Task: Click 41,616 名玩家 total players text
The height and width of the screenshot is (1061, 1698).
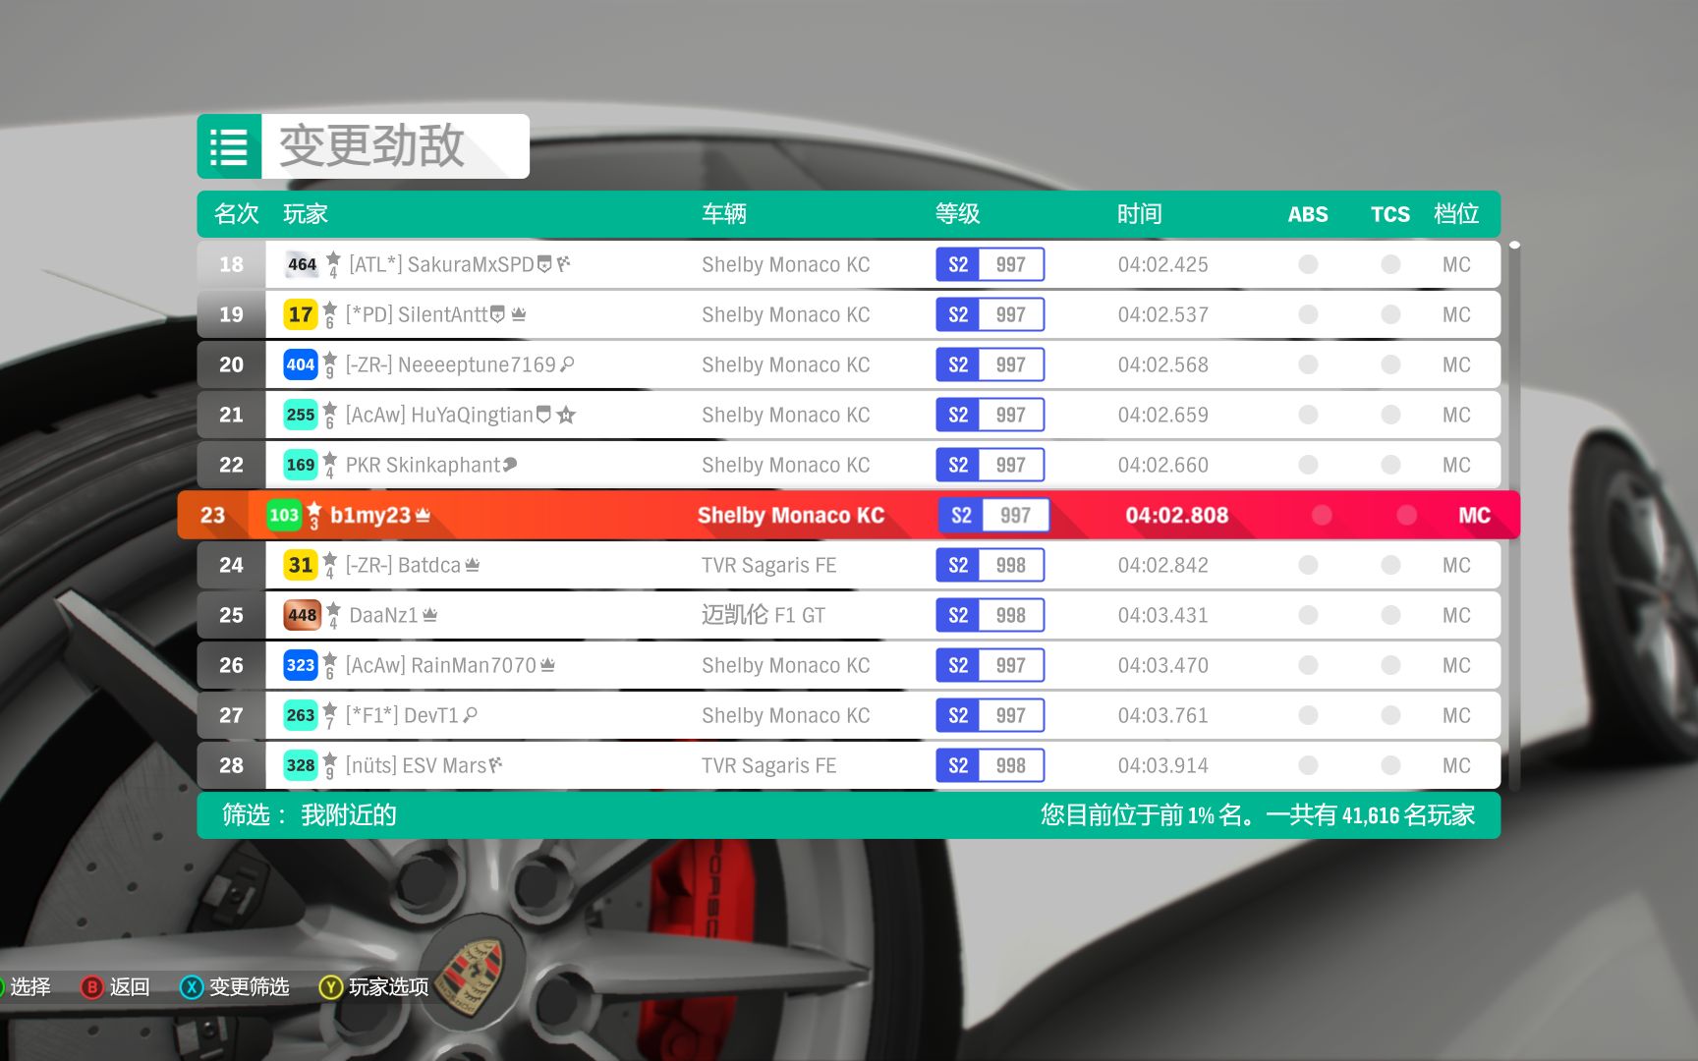Action: pyautogui.click(x=1408, y=815)
